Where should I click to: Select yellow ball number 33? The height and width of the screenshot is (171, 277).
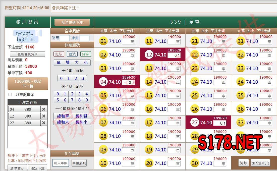(x=241, y=68)
